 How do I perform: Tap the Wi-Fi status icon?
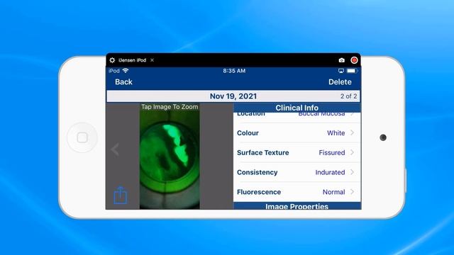point(126,71)
